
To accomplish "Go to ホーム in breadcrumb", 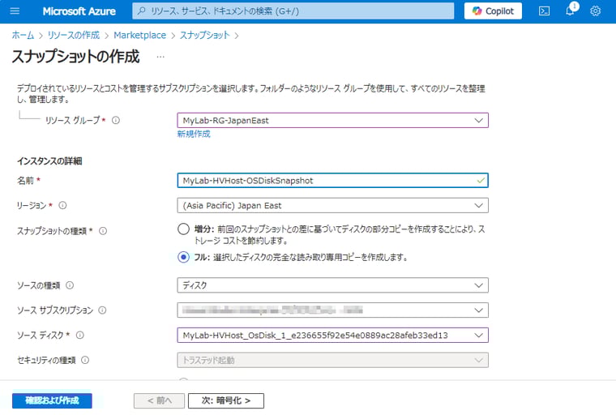I will [x=23, y=35].
